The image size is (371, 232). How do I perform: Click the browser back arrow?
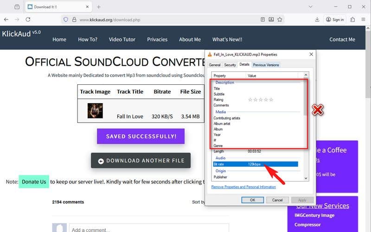[6, 19]
